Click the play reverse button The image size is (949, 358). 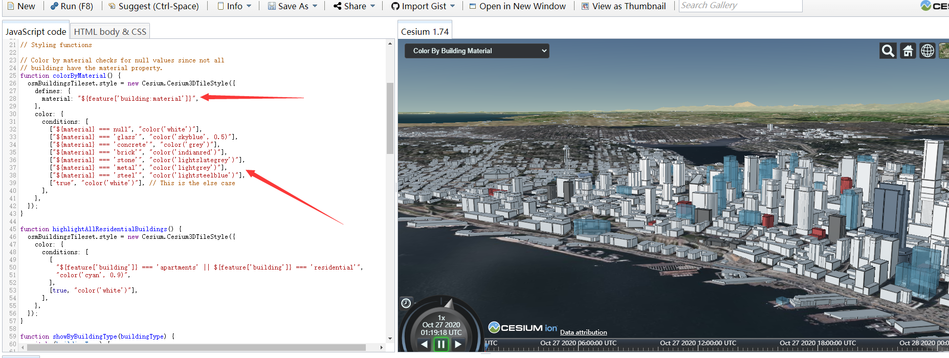pos(424,344)
